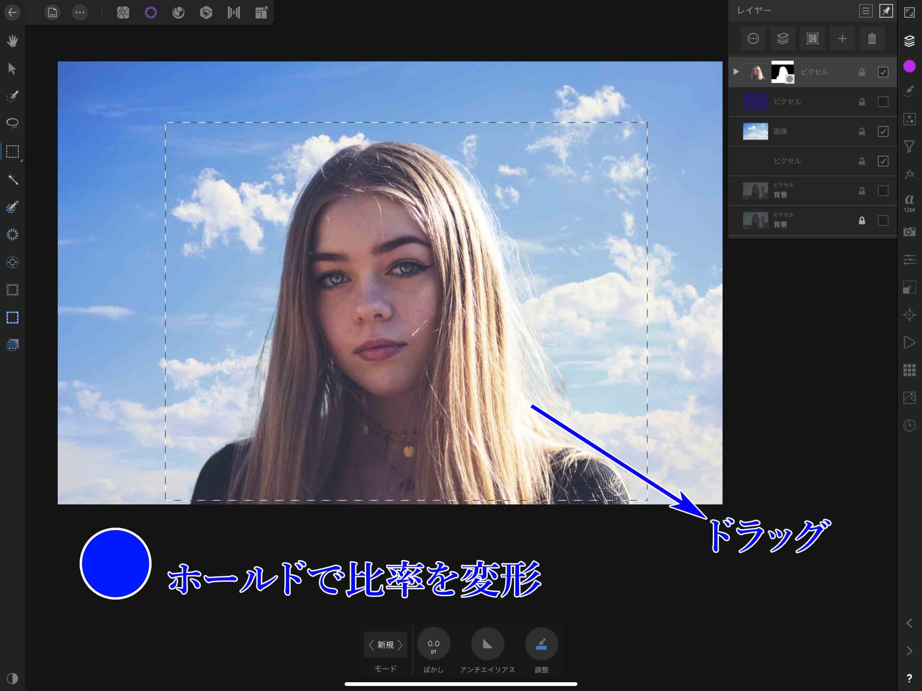The width and height of the screenshot is (922, 691).
Task: Open the magenta color swatch studio
Action: click(x=909, y=66)
